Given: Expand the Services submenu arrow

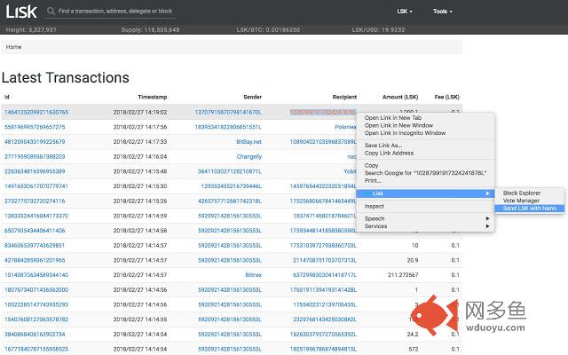Looking at the screenshot, I should pos(487,226).
